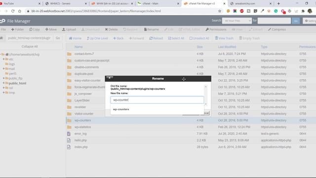
Task: Switch to the YouTube browser tab
Action: (20, 3)
